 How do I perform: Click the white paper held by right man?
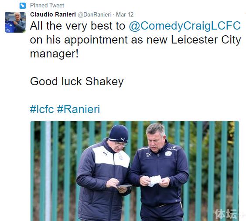(x=155, y=181)
